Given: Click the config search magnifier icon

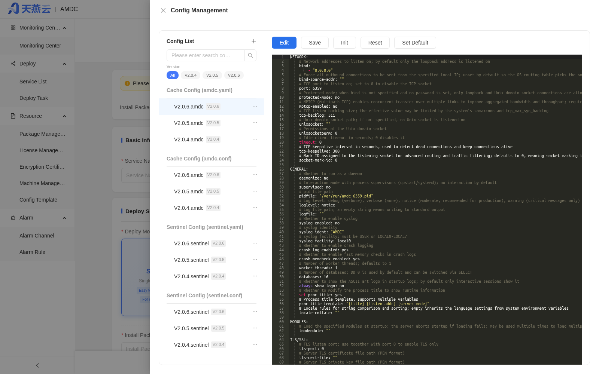Looking at the screenshot, I should pyautogui.click(x=250, y=55).
